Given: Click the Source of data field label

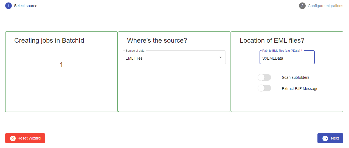Looking at the screenshot, I should 135,51.
